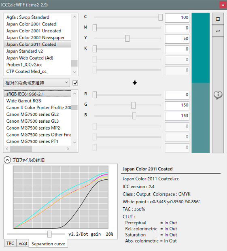Click up arrow of destination profile list
The width and height of the screenshot is (227, 251).
tap(74, 94)
